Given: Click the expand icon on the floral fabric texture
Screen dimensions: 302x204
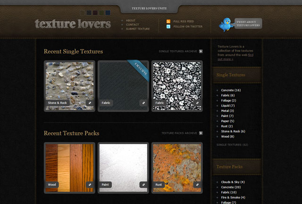Looking at the screenshot, I should pos(197,103).
